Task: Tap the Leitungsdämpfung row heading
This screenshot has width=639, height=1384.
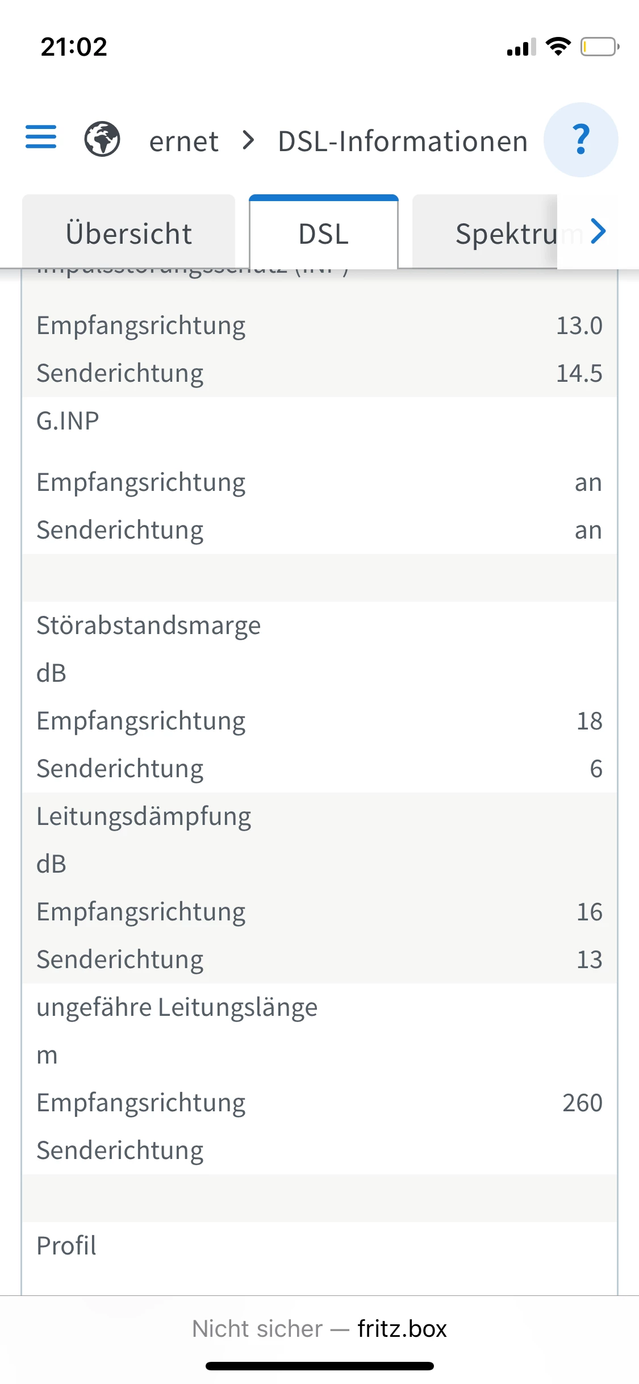Action: (144, 816)
